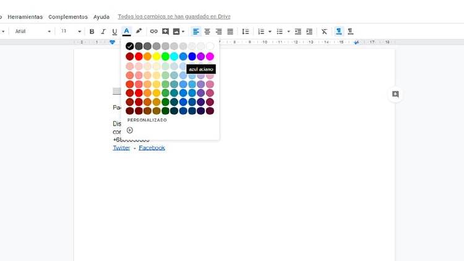Center align the text

(207, 32)
